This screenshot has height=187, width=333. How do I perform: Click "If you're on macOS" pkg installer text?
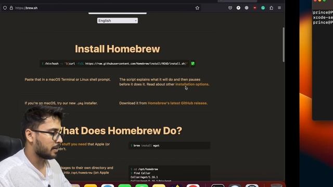tap(61, 103)
